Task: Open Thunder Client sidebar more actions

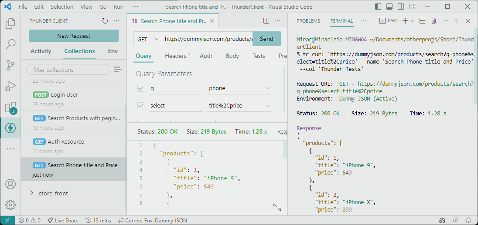Action: 116,21
